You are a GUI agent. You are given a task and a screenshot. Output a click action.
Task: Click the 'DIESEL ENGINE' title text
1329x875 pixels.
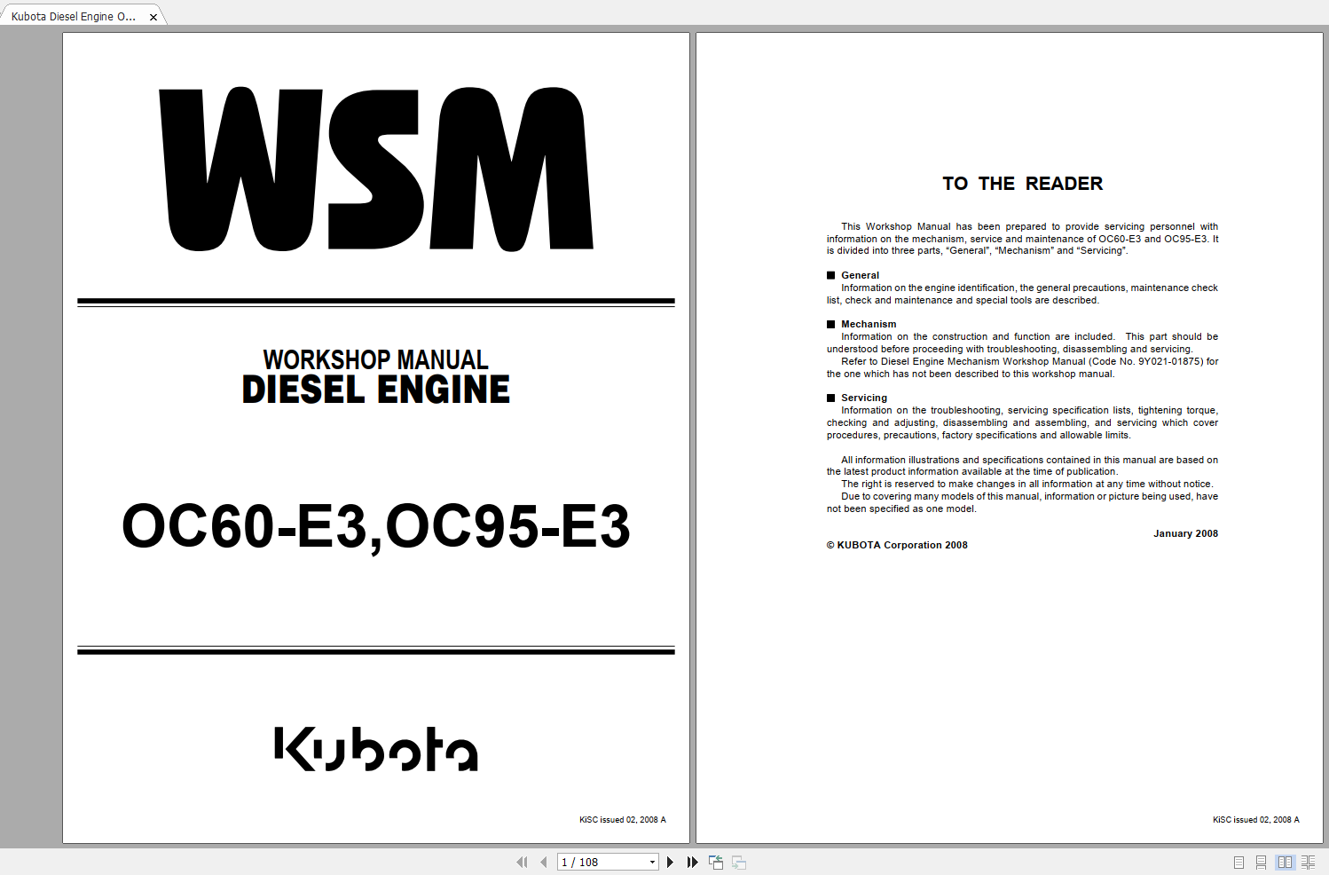click(x=376, y=390)
